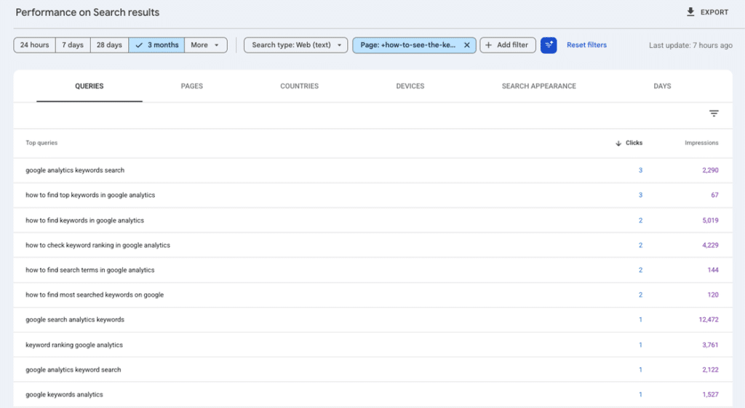Click the 2,290 impressions value
The width and height of the screenshot is (745, 408).
tap(710, 170)
